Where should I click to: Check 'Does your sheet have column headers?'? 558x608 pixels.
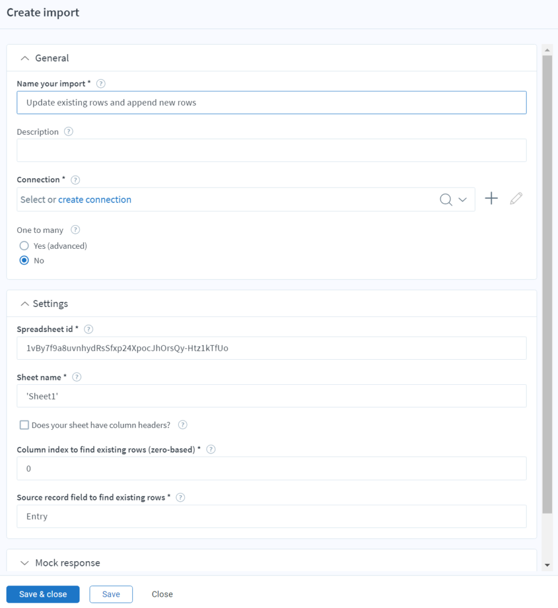tap(24, 425)
